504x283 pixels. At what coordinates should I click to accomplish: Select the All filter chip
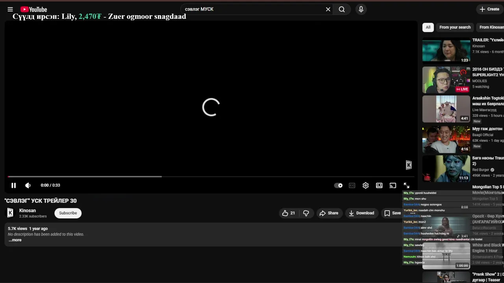(428, 27)
